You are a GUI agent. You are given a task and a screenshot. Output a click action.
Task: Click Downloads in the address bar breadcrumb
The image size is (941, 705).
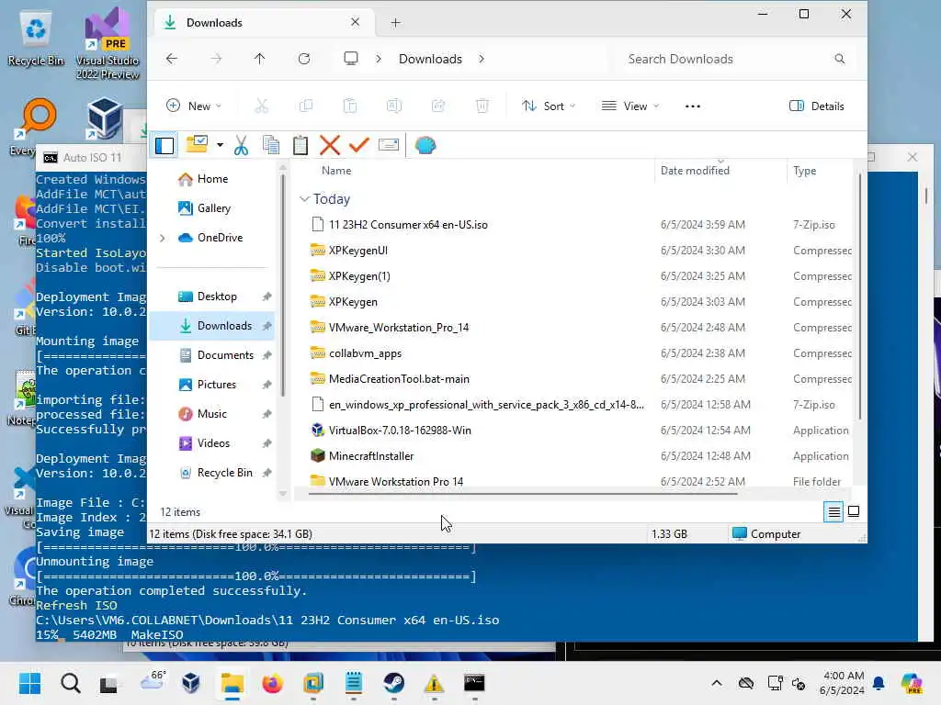point(430,59)
